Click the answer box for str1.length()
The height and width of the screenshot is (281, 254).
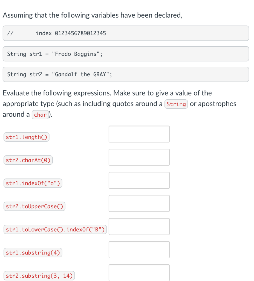(139, 134)
